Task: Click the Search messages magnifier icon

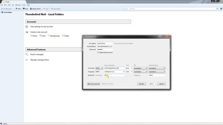Action: click(x=26, y=55)
